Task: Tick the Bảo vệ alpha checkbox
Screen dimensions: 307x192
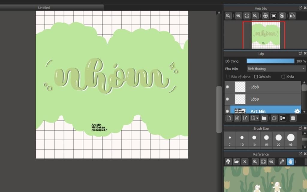Action: coord(228,77)
